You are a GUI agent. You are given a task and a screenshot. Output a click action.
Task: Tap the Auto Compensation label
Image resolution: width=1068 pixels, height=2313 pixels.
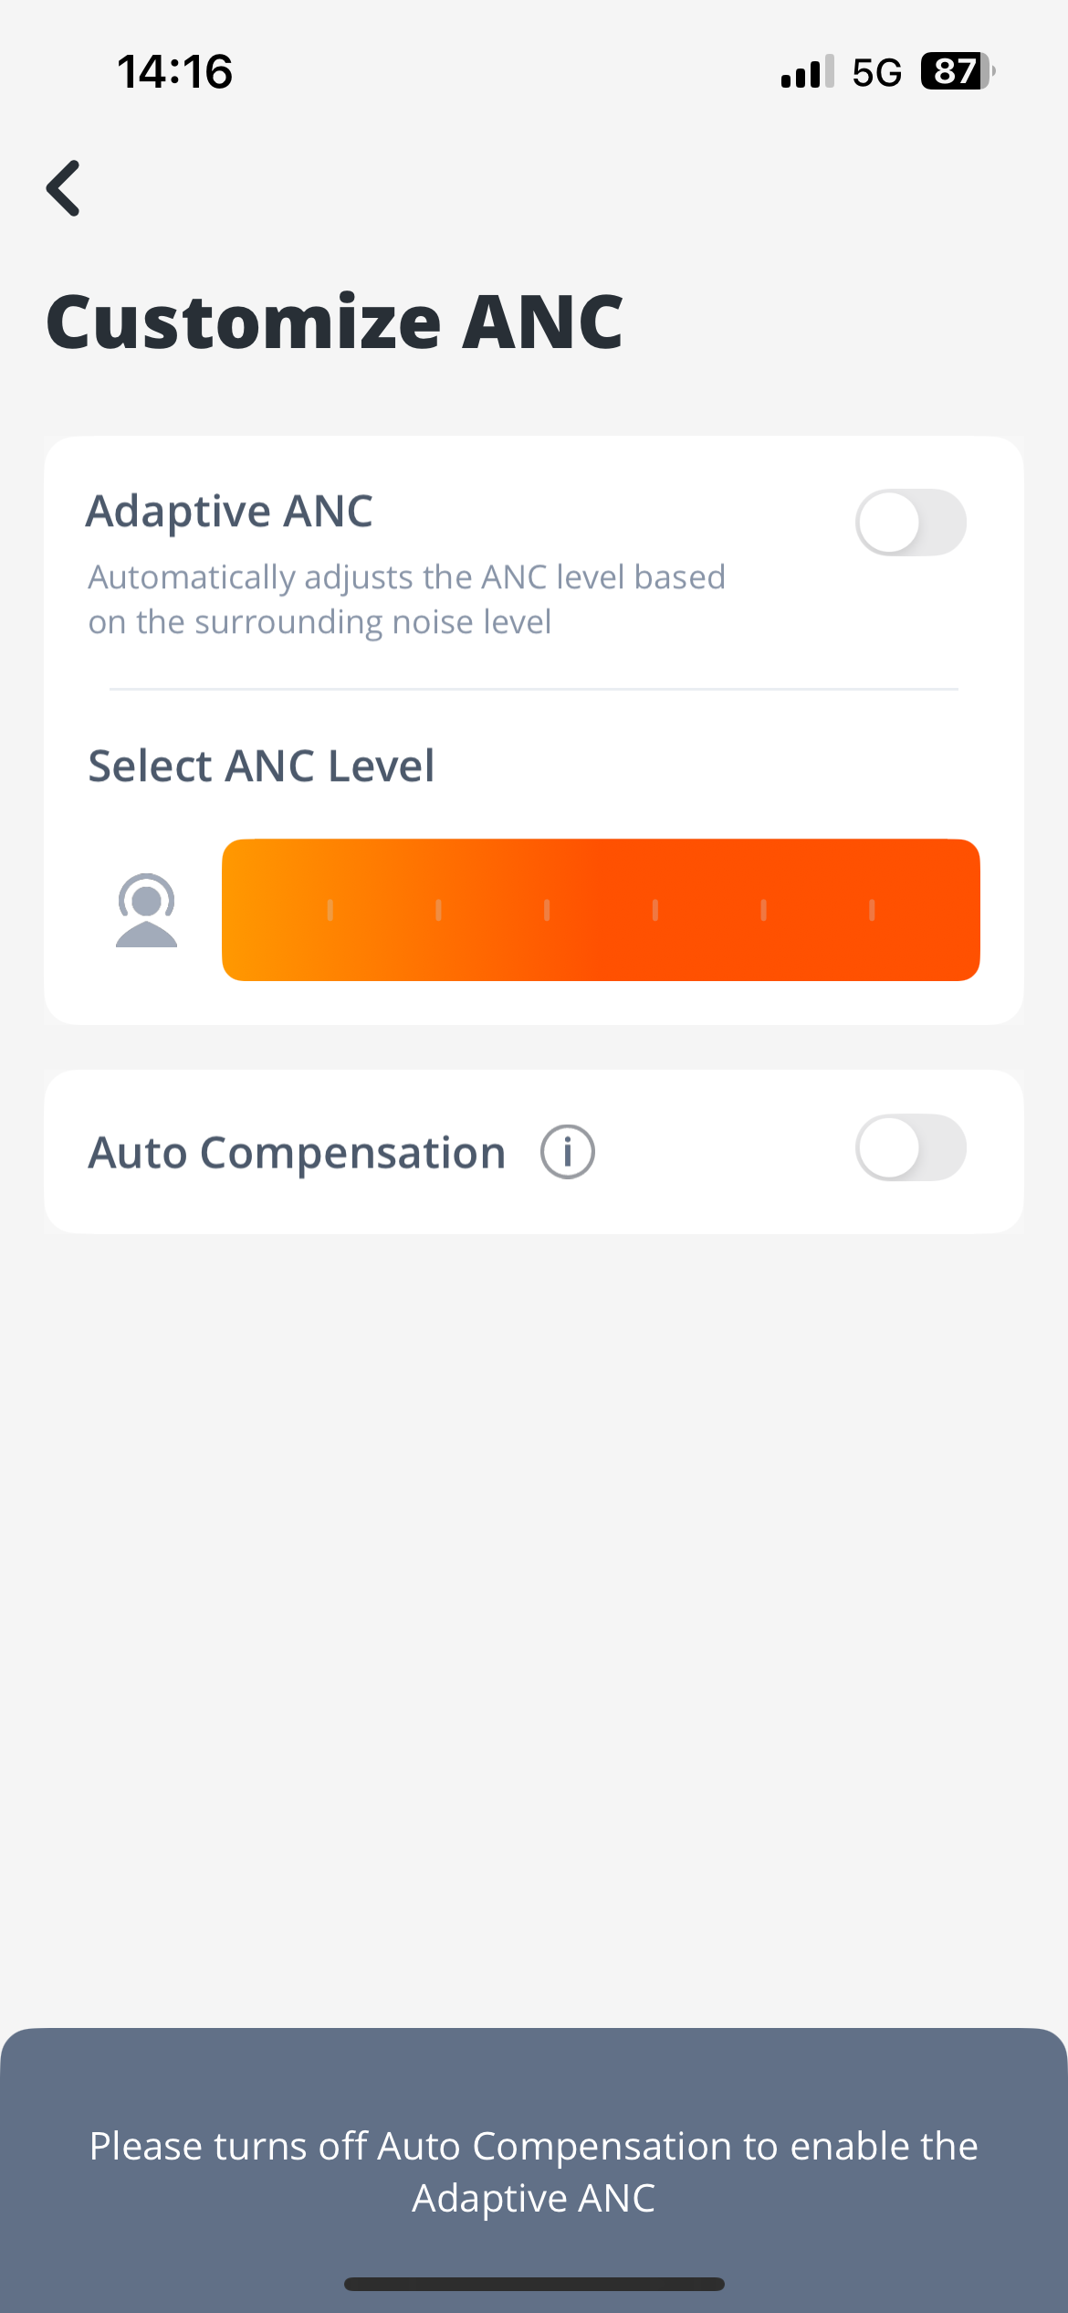coord(297,1153)
